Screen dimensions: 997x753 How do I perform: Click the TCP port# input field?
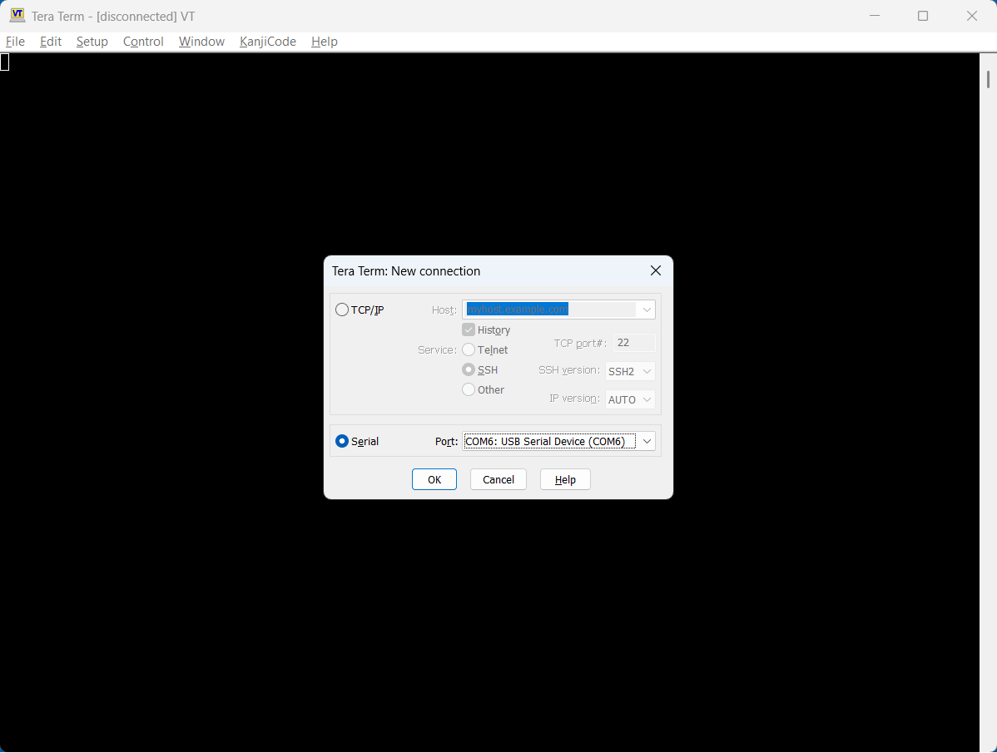[634, 343]
